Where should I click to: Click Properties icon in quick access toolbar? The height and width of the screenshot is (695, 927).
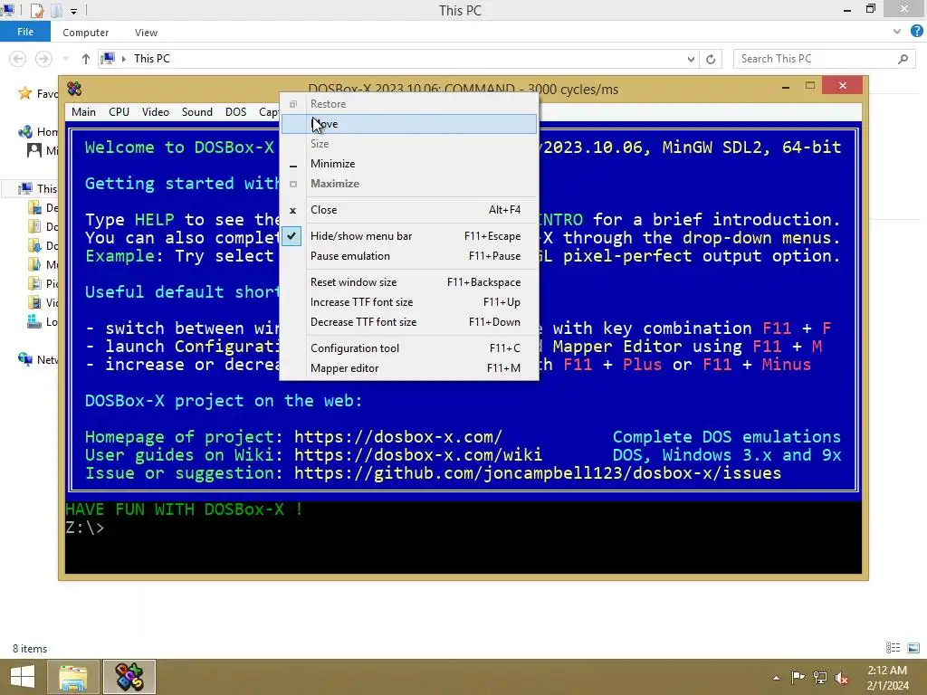tap(36, 11)
